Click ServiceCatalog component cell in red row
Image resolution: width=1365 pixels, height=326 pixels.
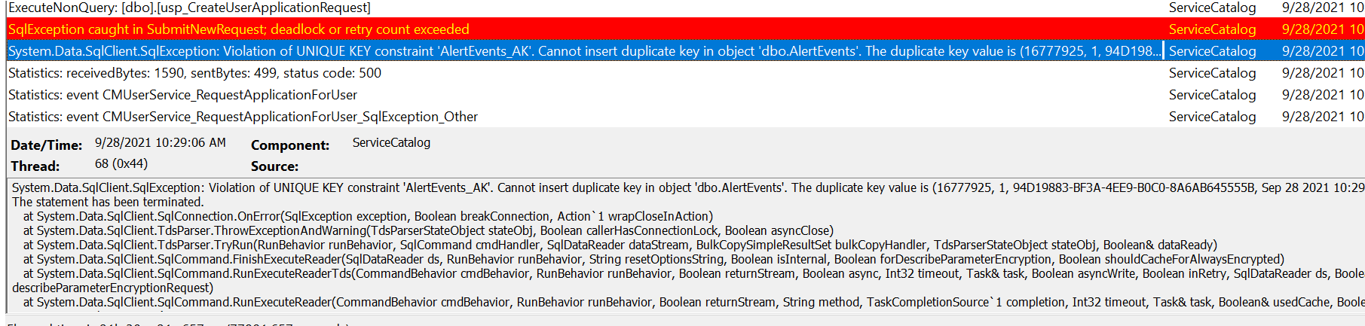(1212, 29)
